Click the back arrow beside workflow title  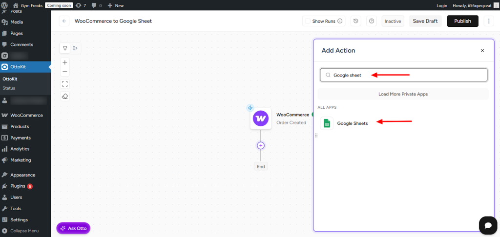point(64,21)
